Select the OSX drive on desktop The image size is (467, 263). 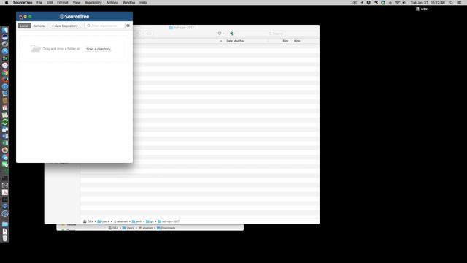tap(422, 9)
